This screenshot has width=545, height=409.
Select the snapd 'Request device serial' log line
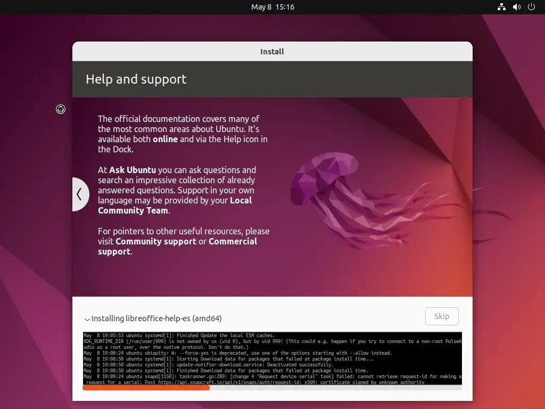272,379
